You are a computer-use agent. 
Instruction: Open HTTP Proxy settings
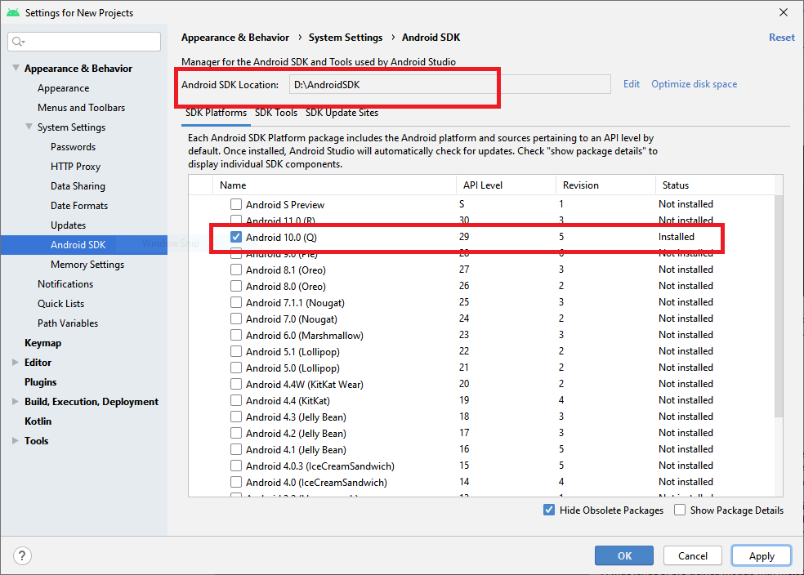tap(75, 167)
